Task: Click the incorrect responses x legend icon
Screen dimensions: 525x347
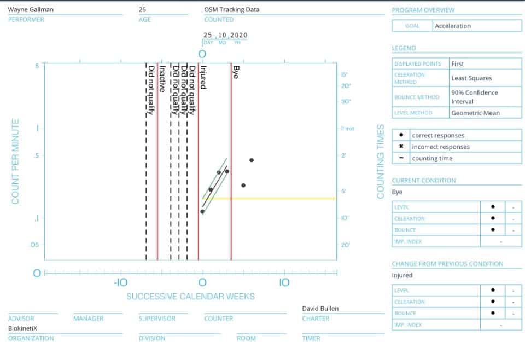Action: click(401, 147)
